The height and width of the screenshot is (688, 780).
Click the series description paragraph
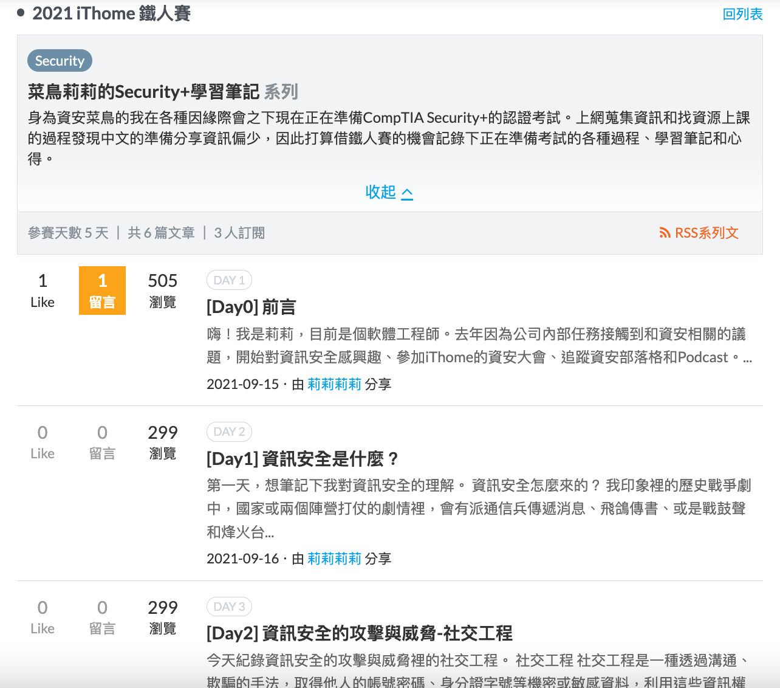pyautogui.click(x=389, y=138)
